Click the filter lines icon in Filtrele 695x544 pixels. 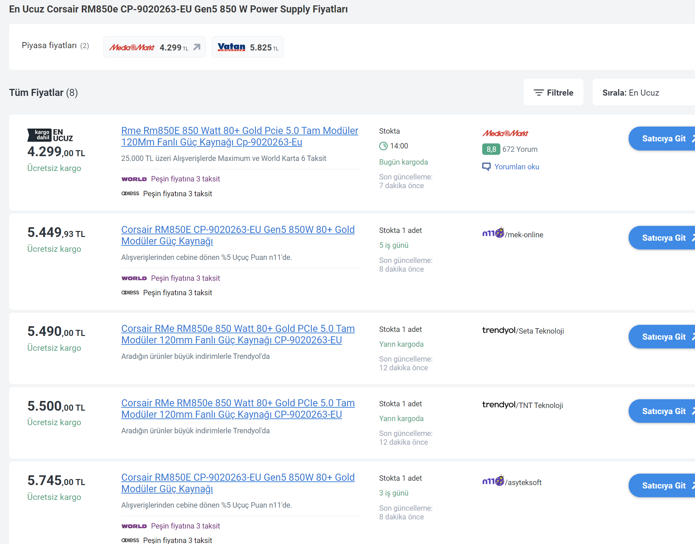[538, 93]
